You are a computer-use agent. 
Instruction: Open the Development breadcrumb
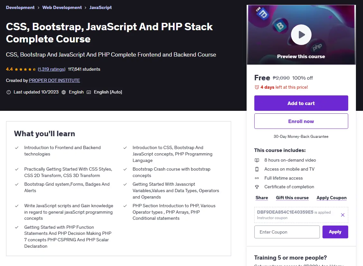point(20,7)
